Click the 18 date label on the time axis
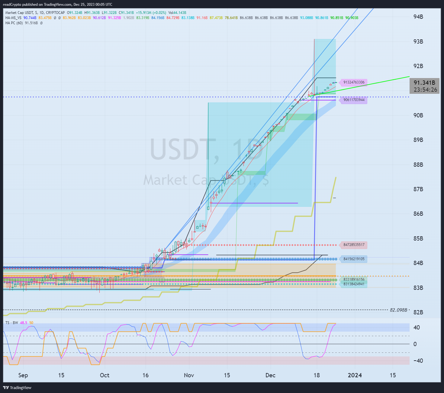Image resolution: width=444 pixels, height=393 pixels. [x=317, y=375]
